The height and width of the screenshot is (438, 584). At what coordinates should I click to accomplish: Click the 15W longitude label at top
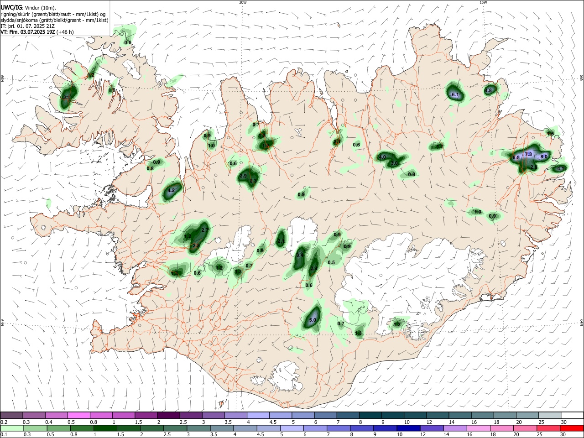coord(483,2)
